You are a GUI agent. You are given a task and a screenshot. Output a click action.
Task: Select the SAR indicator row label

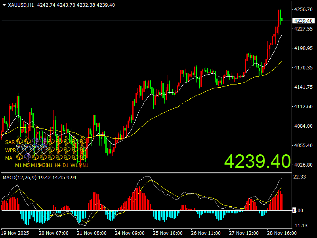(10, 142)
